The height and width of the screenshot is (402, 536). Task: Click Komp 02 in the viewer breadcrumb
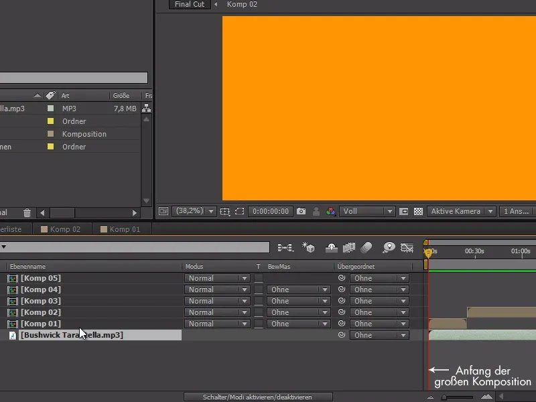[242, 5]
